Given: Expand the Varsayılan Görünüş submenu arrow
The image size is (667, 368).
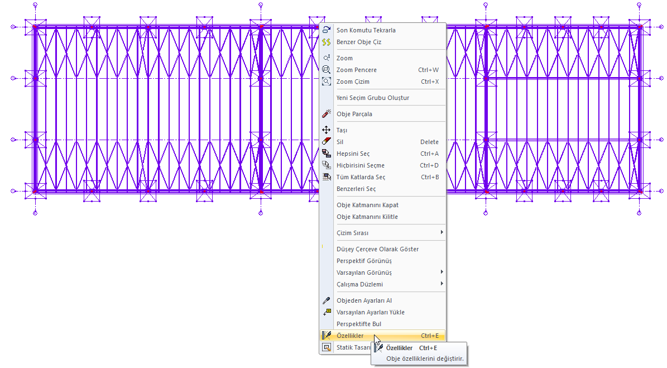Looking at the screenshot, I should [x=442, y=272].
